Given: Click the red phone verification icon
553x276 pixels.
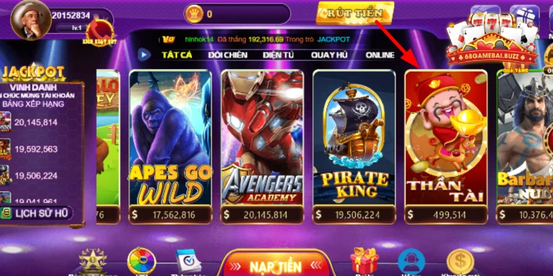Looking at the screenshot, I should pyautogui.click(x=100, y=32).
